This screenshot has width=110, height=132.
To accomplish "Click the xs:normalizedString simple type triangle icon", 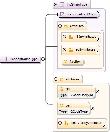I will coord(62,14).
